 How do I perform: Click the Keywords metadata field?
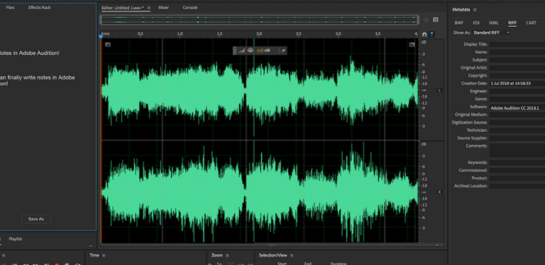(517, 163)
